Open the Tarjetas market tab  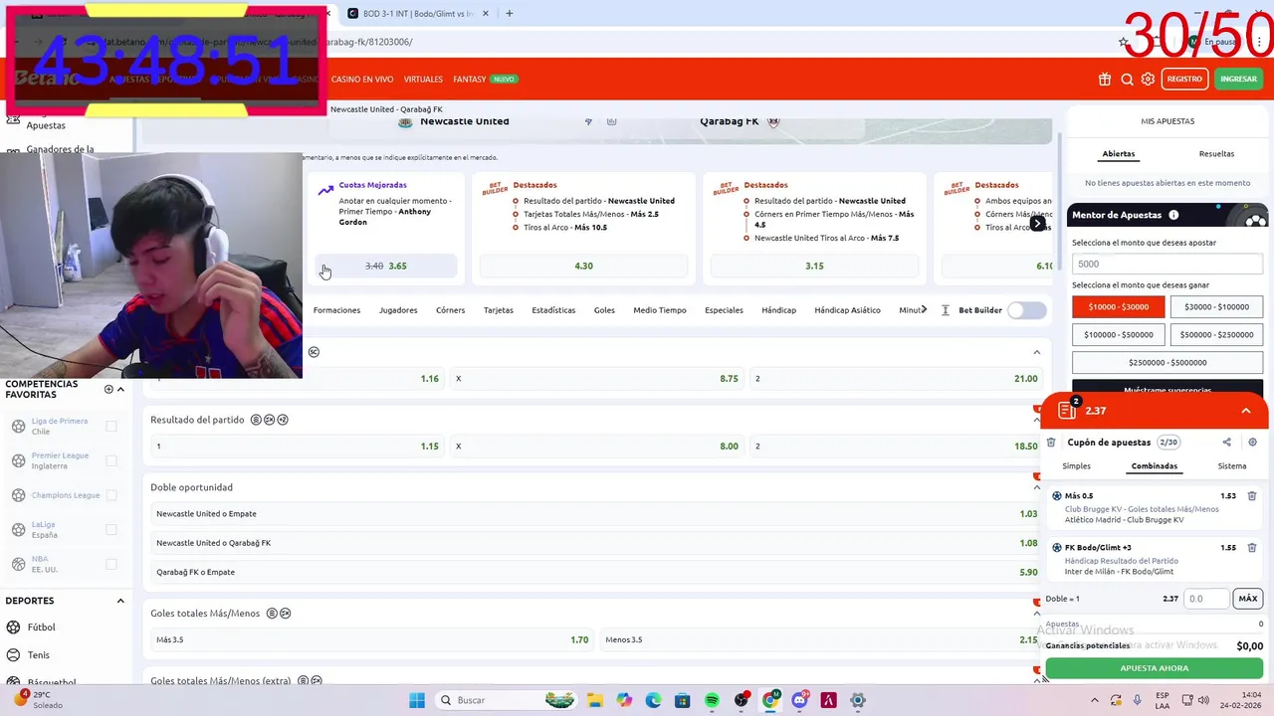click(x=499, y=310)
